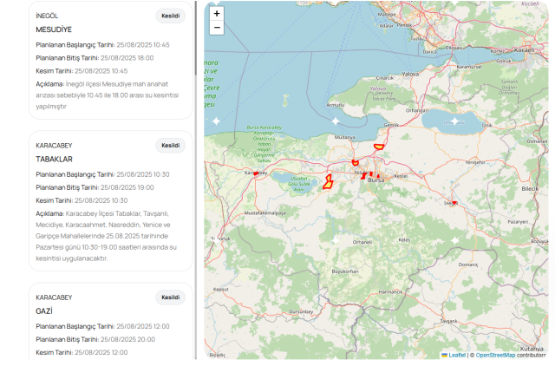Click the Kesildi badge on Gazi card
Image resolution: width=555 pixels, height=379 pixels.
point(170,297)
